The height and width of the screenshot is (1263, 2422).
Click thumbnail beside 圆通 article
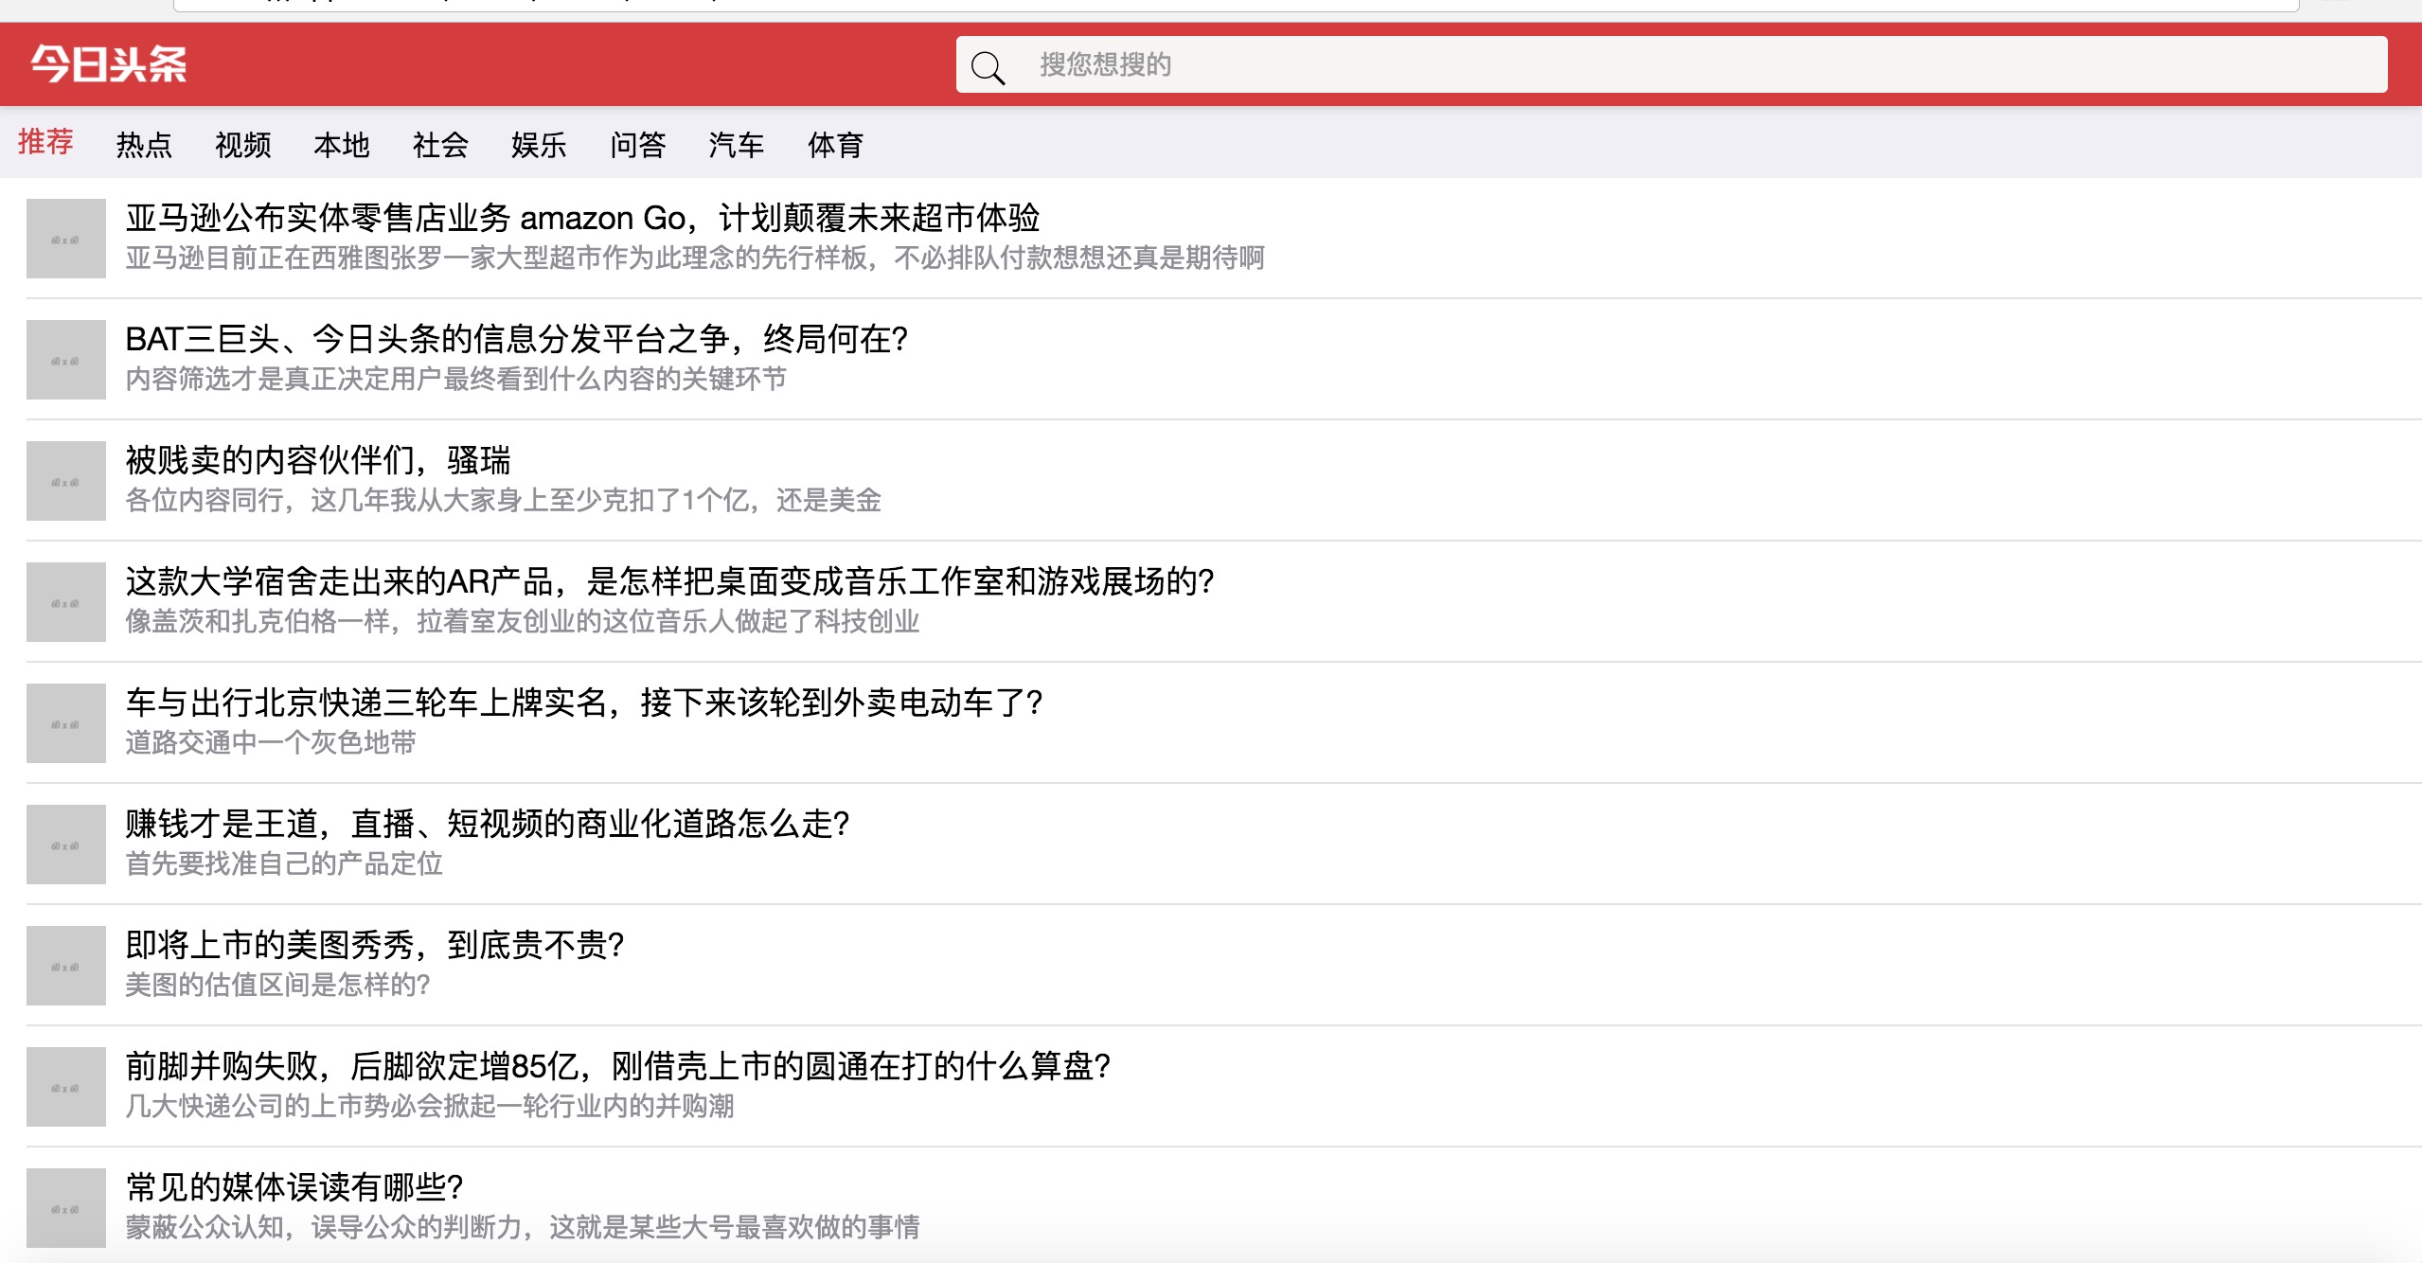click(66, 1087)
